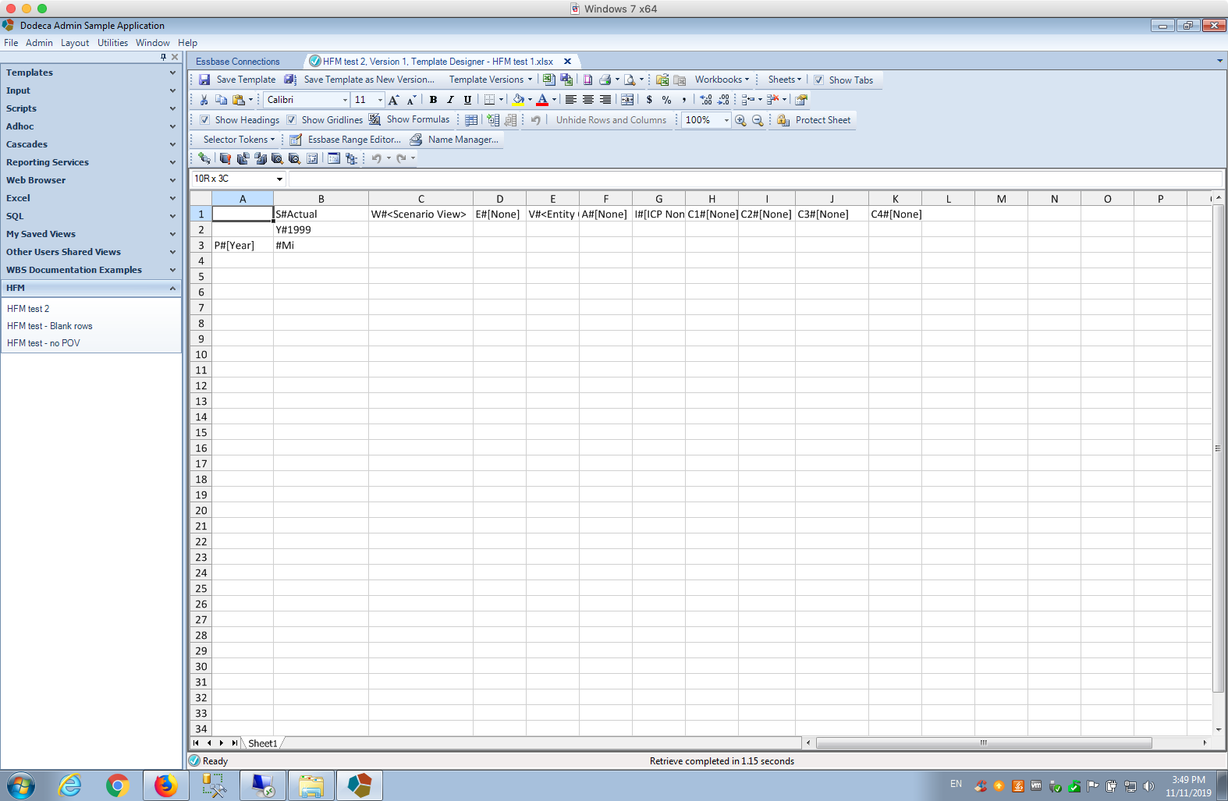Viewport: 1228px width, 801px height.
Task: Align text left
Action: pos(571,100)
